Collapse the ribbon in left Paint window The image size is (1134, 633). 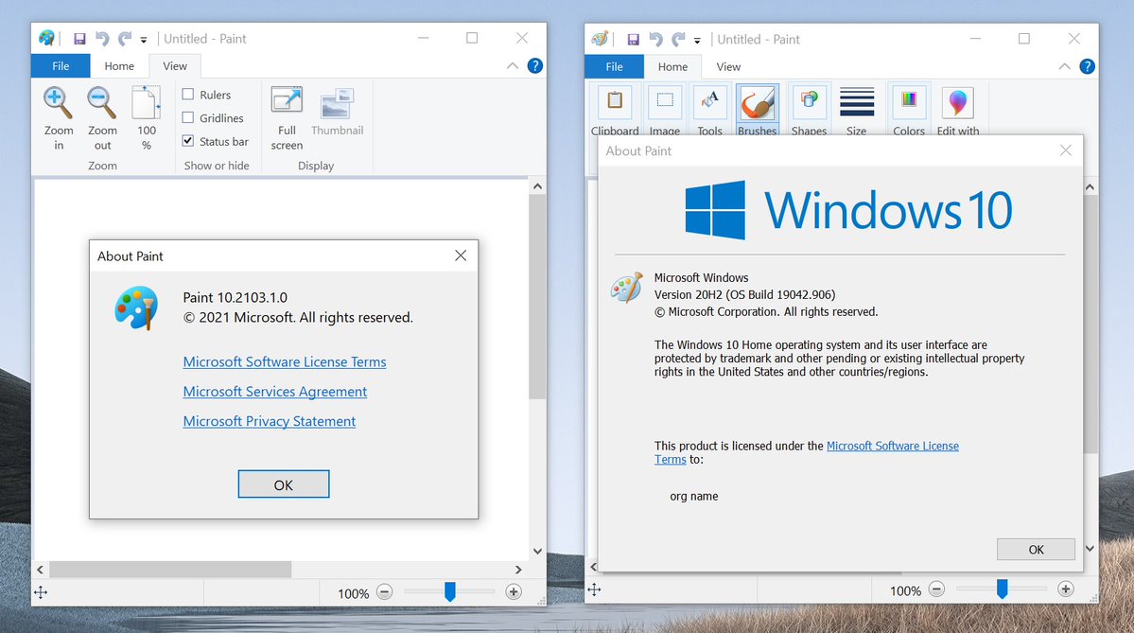[x=512, y=66]
